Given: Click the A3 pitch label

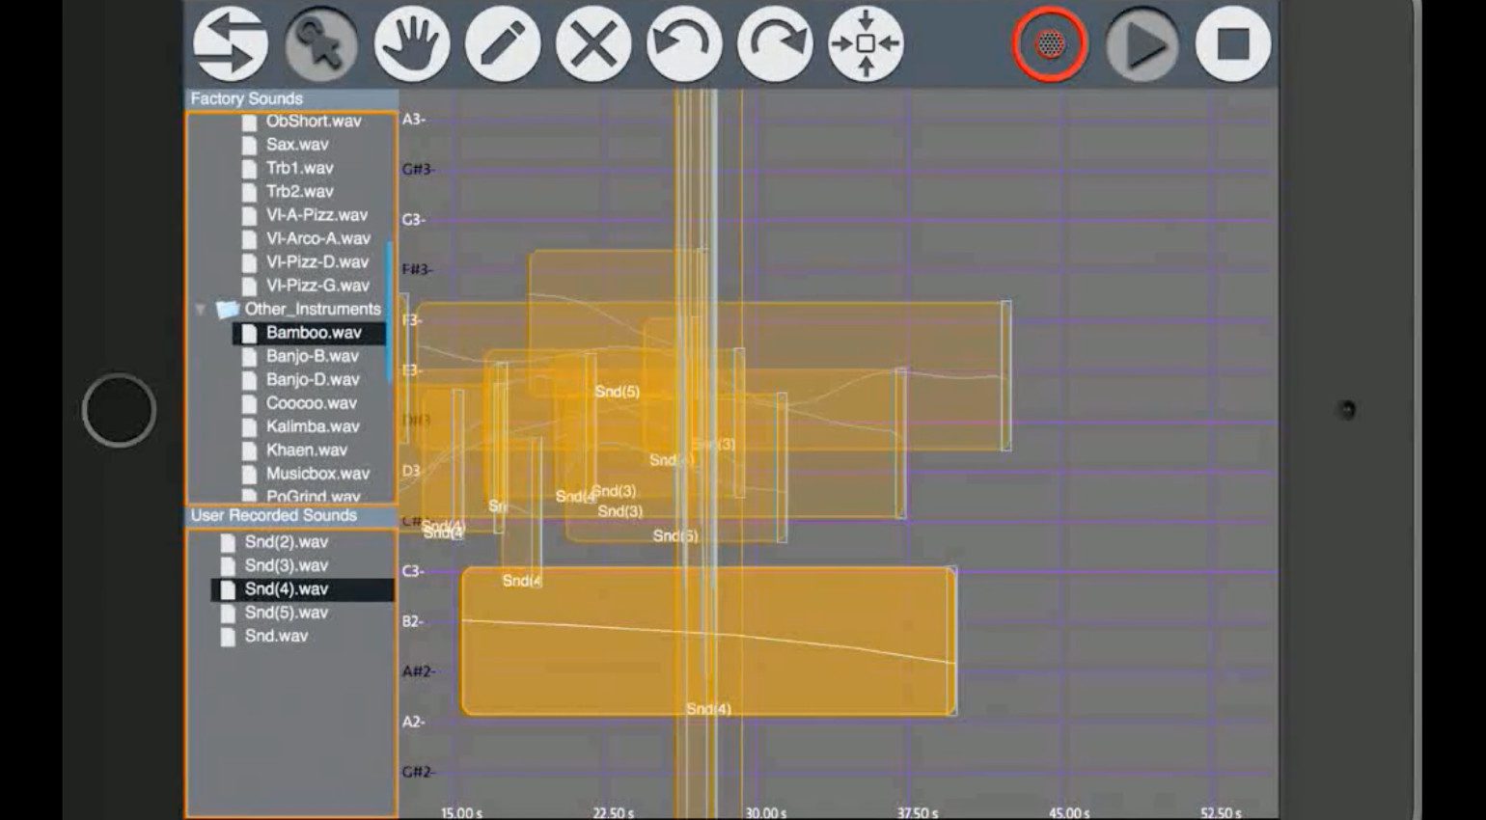Looking at the screenshot, I should coord(414,120).
